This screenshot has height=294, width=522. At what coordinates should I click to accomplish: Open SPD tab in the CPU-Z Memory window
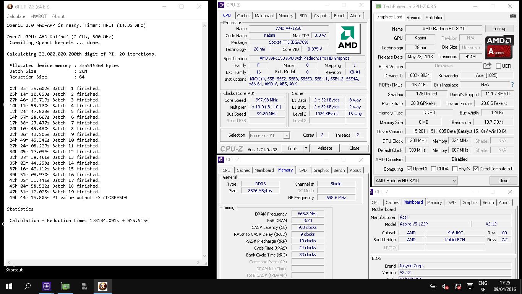pyautogui.click(x=303, y=170)
